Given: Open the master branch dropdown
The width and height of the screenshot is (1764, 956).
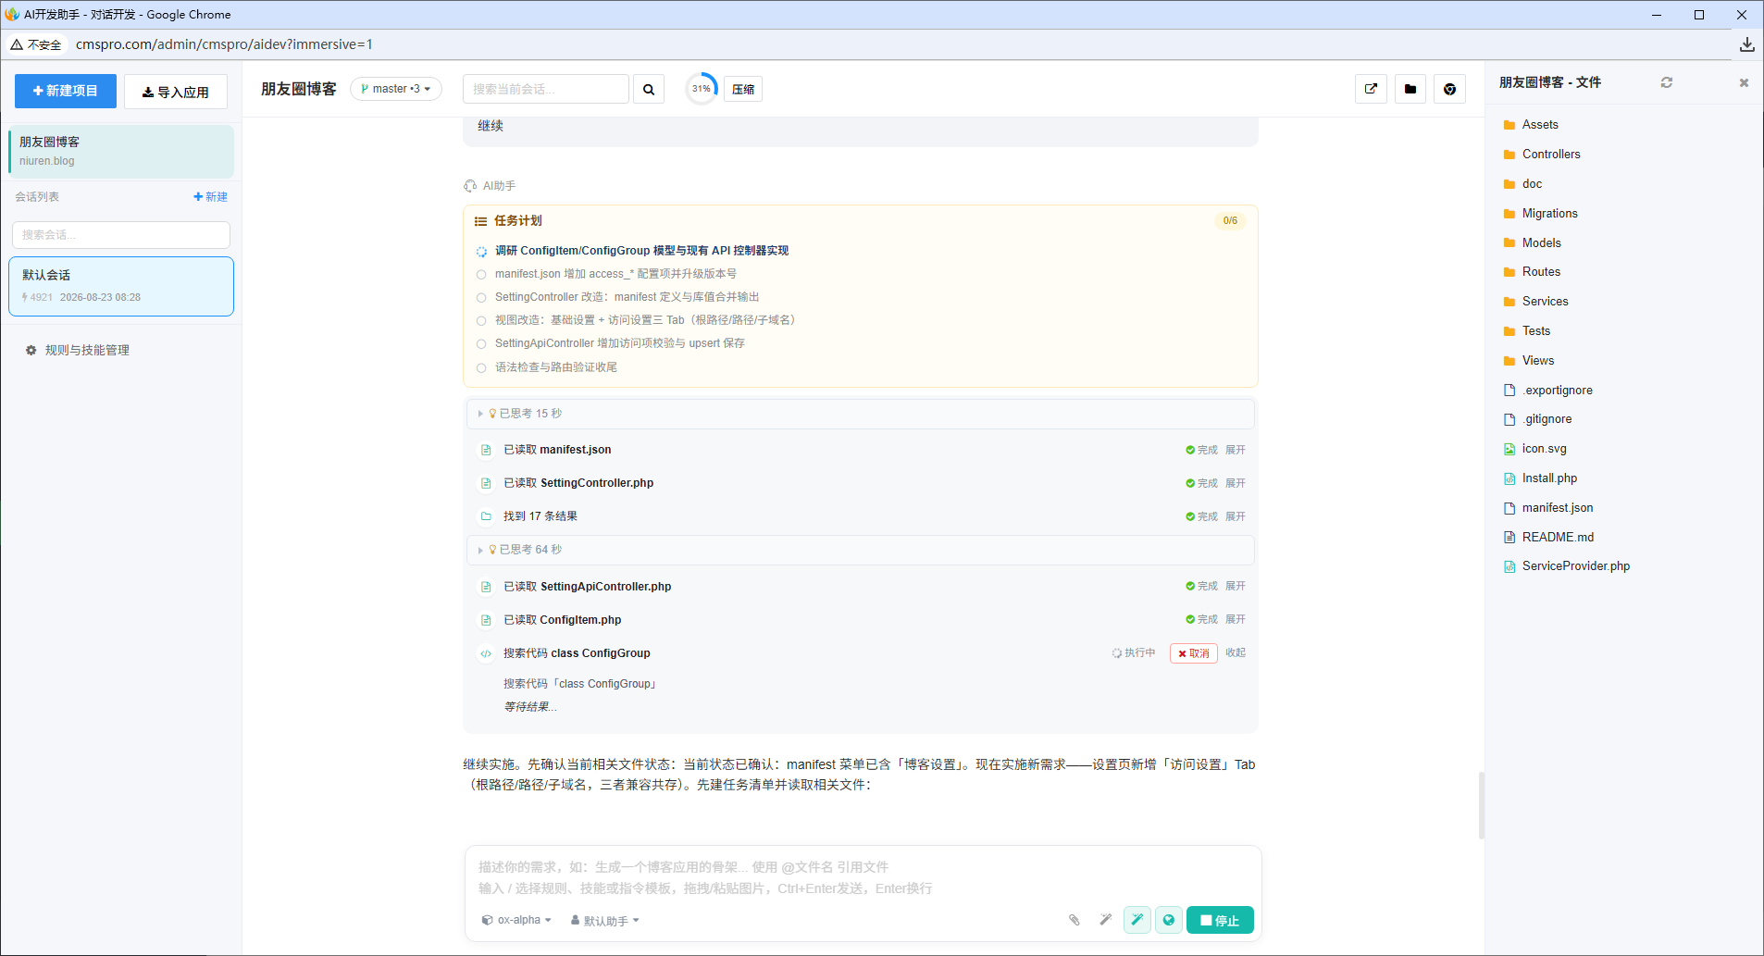Looking at the screenshot, I should 396,89.
